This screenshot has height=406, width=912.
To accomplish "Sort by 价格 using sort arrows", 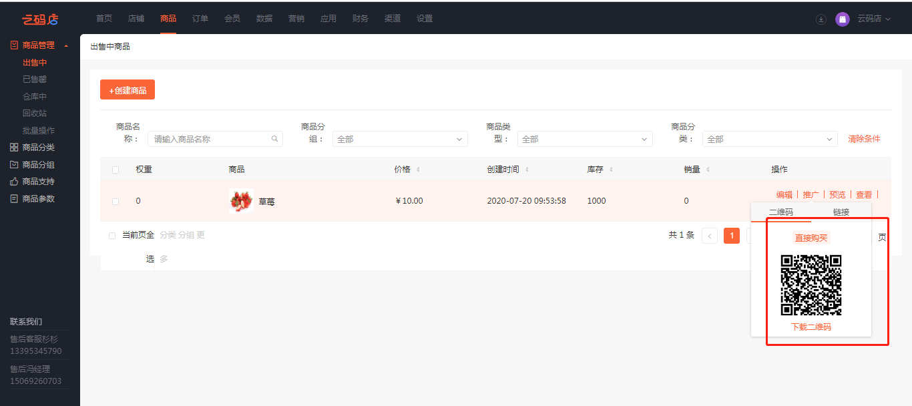I will tap(418, 170).
